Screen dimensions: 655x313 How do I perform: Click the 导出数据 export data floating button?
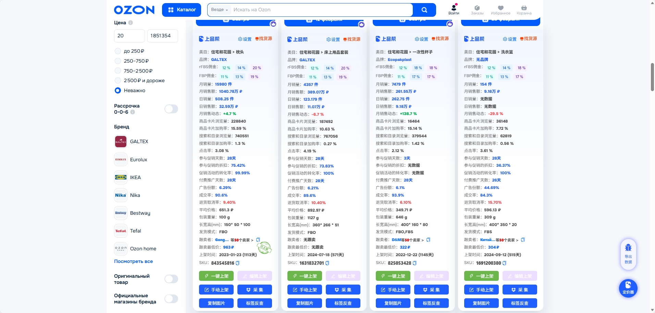point(628,254)
